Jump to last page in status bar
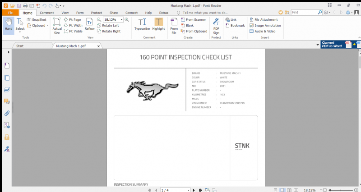 coord(200,190)
